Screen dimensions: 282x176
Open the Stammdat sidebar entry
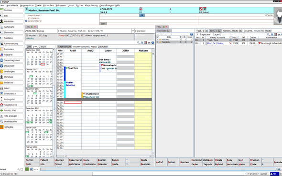tap(11, 32)
